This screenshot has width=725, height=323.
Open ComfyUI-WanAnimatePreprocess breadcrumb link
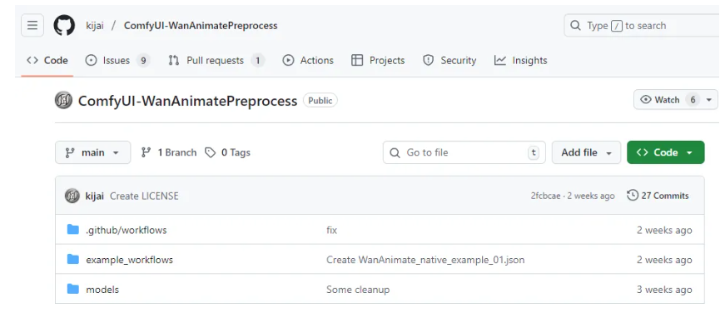(201, 26)
